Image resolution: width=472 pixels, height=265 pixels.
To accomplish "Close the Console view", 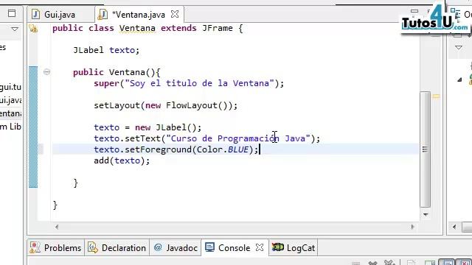I will tap(260, 247).
